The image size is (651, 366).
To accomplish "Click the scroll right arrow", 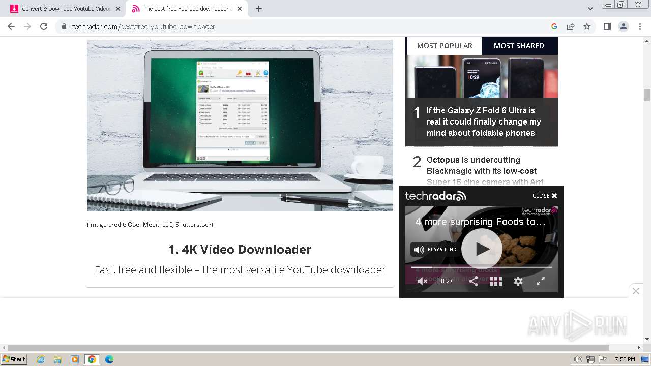I will [x=639, y=348].
